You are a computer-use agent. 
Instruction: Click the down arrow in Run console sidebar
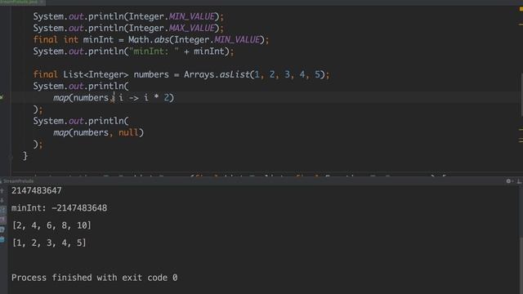(x=2, y=200)
